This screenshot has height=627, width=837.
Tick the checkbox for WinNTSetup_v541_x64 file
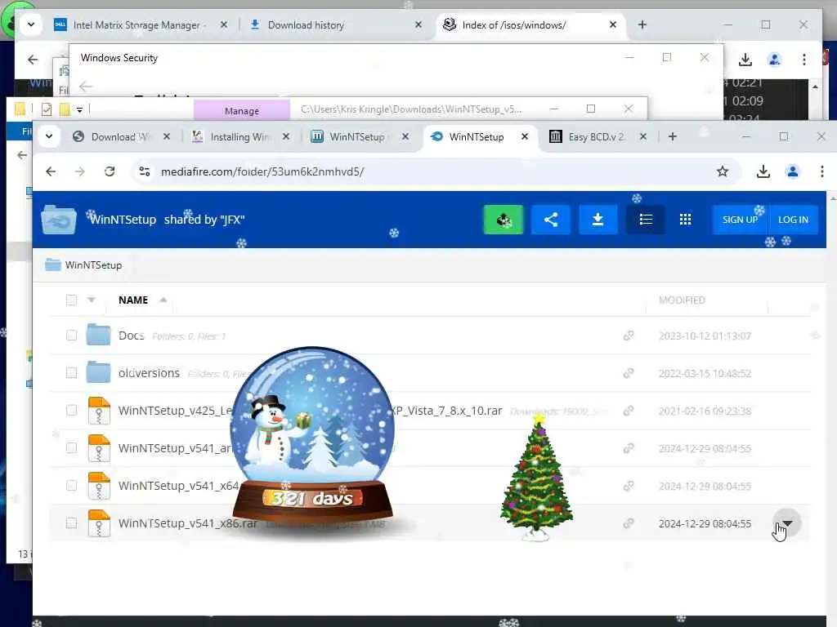(x=71, y=486)
